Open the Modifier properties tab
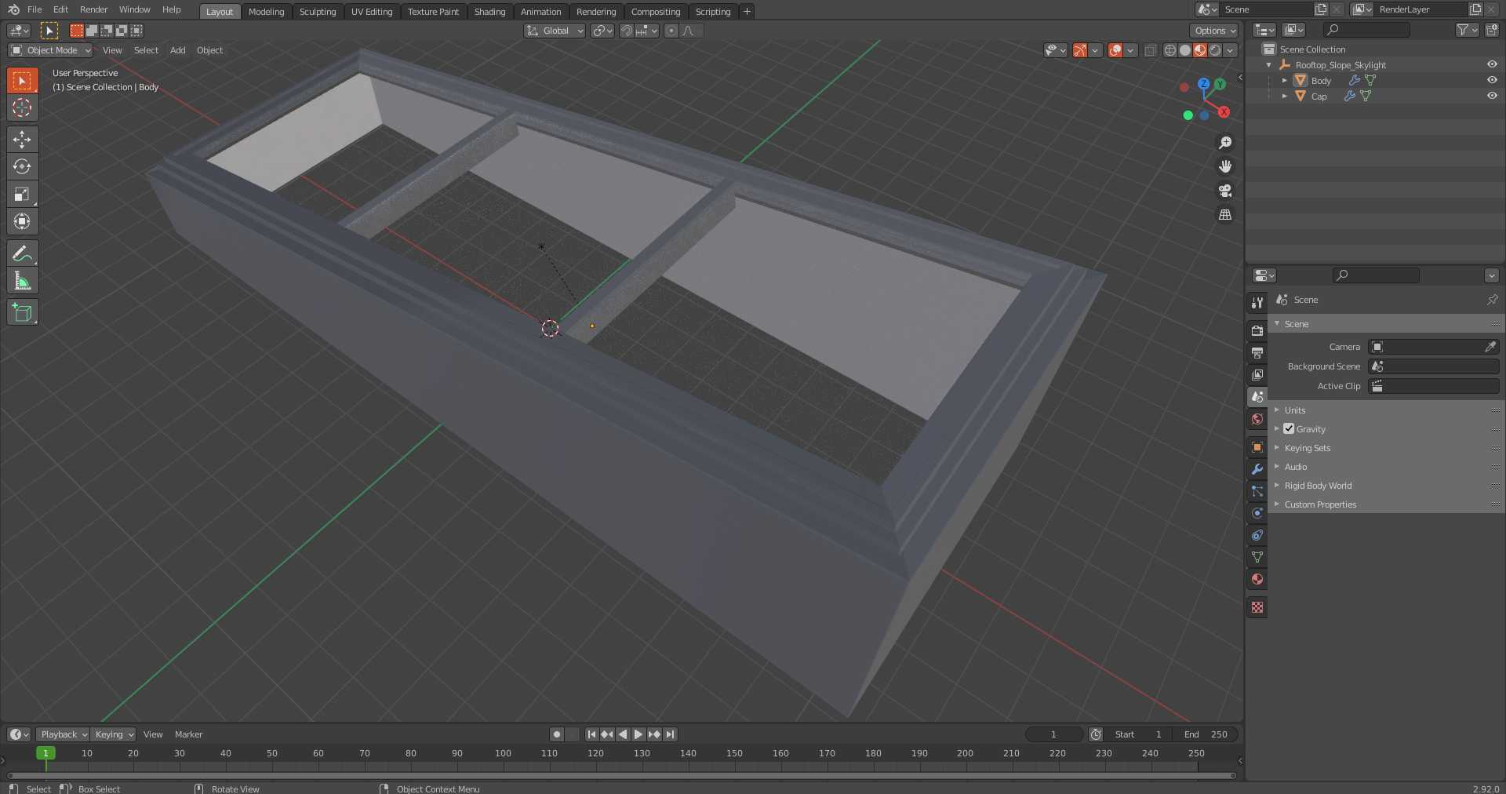1506x794 pixels. [x=1257, y=469]
